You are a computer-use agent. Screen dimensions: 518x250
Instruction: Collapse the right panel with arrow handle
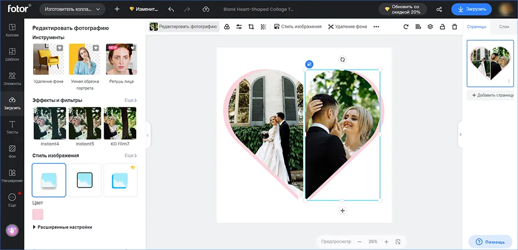tap(460, 135)
